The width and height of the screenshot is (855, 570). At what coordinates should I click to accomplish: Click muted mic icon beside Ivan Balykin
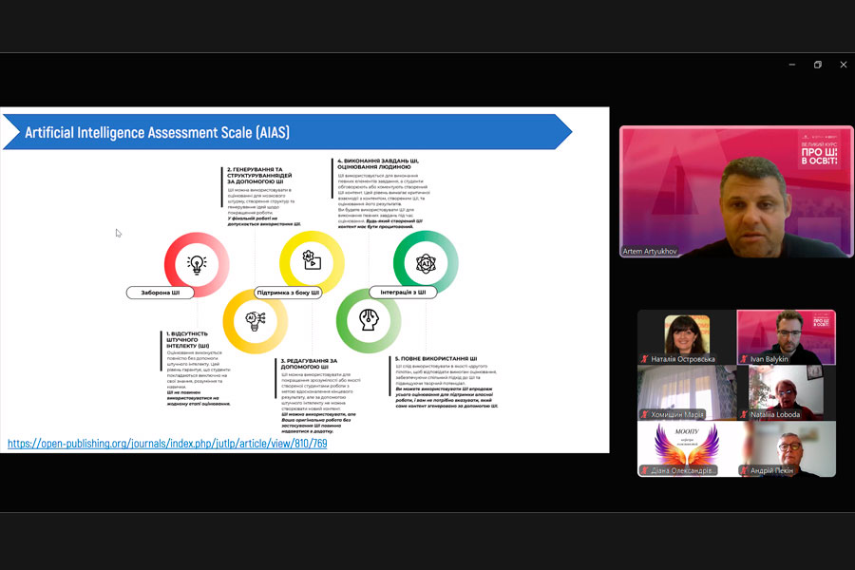tap(744, 359)
